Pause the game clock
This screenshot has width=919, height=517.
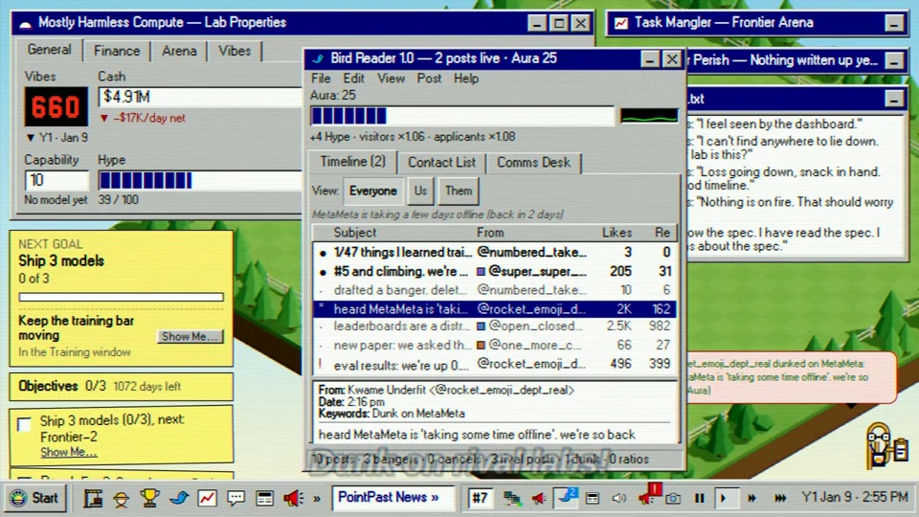pyautogui.click(x=699, y=498)
